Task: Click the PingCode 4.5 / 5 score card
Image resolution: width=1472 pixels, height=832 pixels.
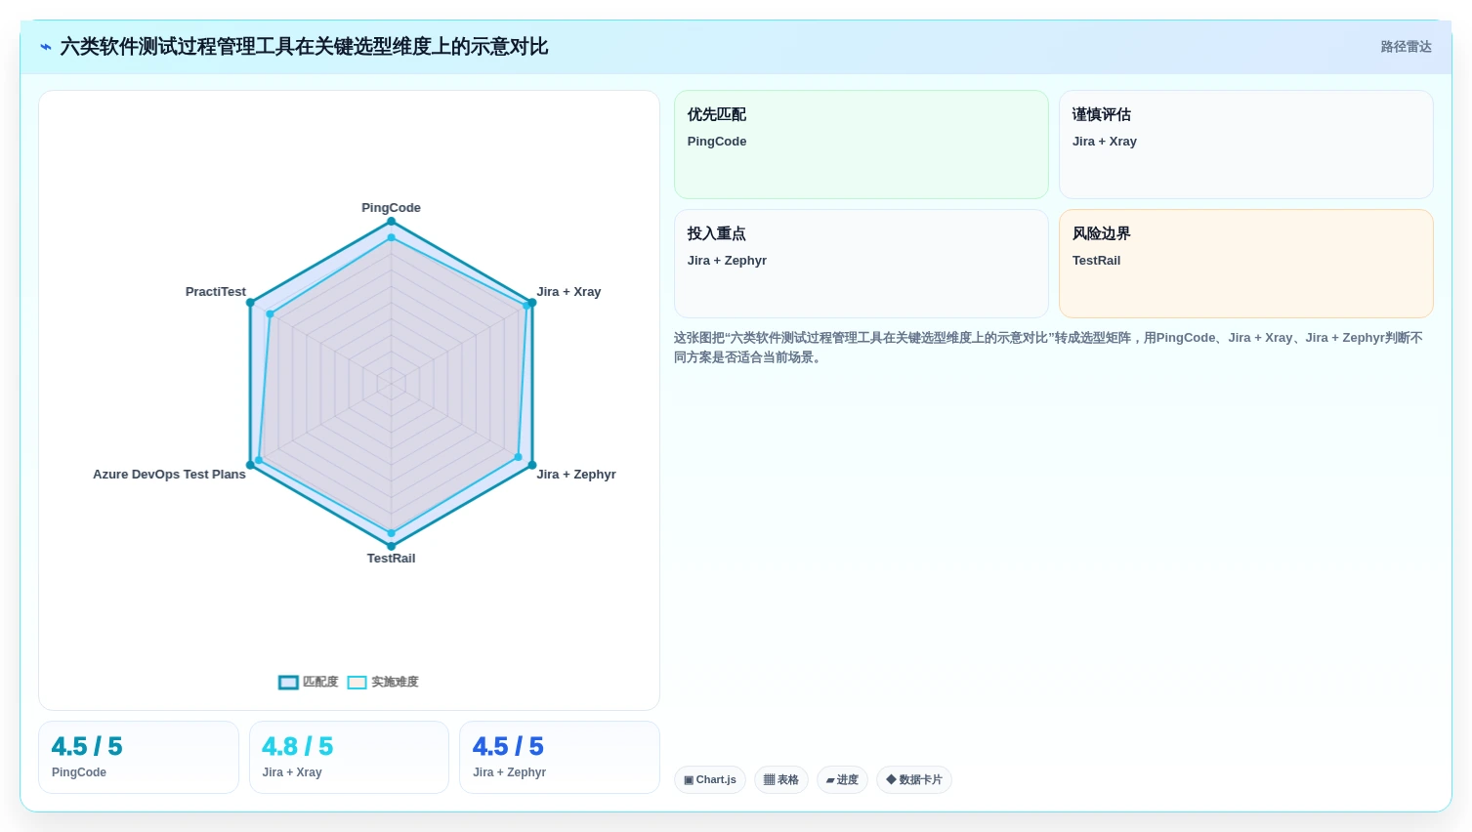Action: pos(139,758)
